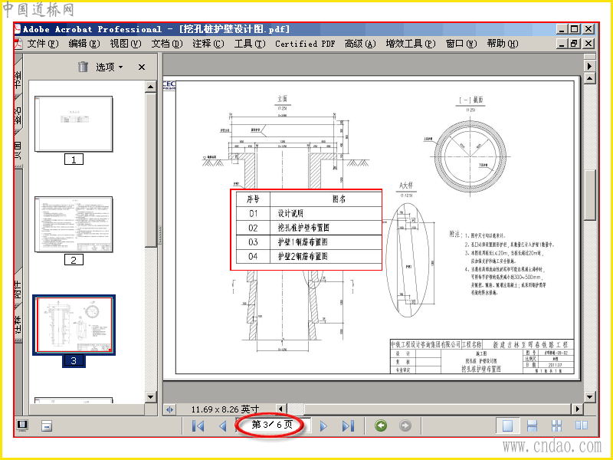The height and width of the screenshot is (460, 613).
Task: Select continuous page layout icon
Action: 532,426
